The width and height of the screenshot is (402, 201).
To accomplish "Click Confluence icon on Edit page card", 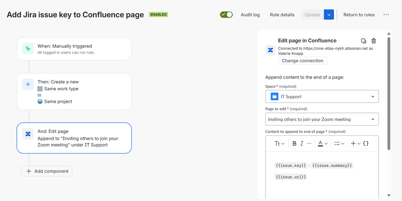I will (x=28, y=134).
